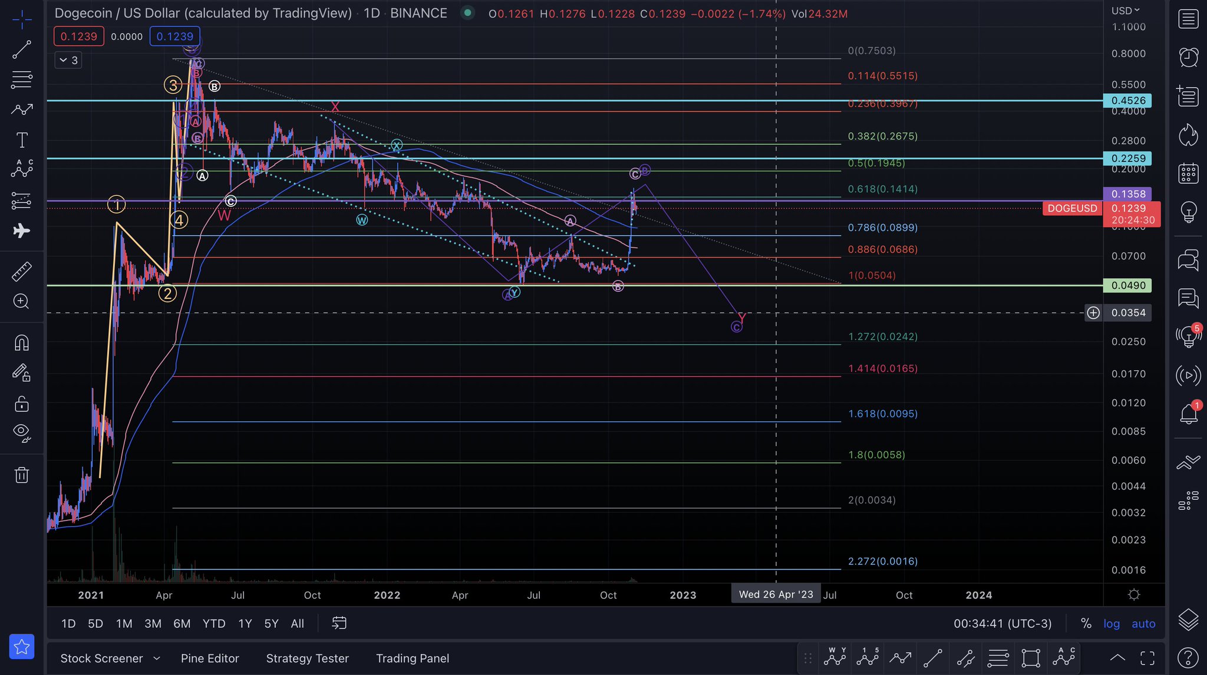The image size is (1207, 675).
Task: Select the 1-5 impulse wave favorites tool
Action: click(868, 657)
